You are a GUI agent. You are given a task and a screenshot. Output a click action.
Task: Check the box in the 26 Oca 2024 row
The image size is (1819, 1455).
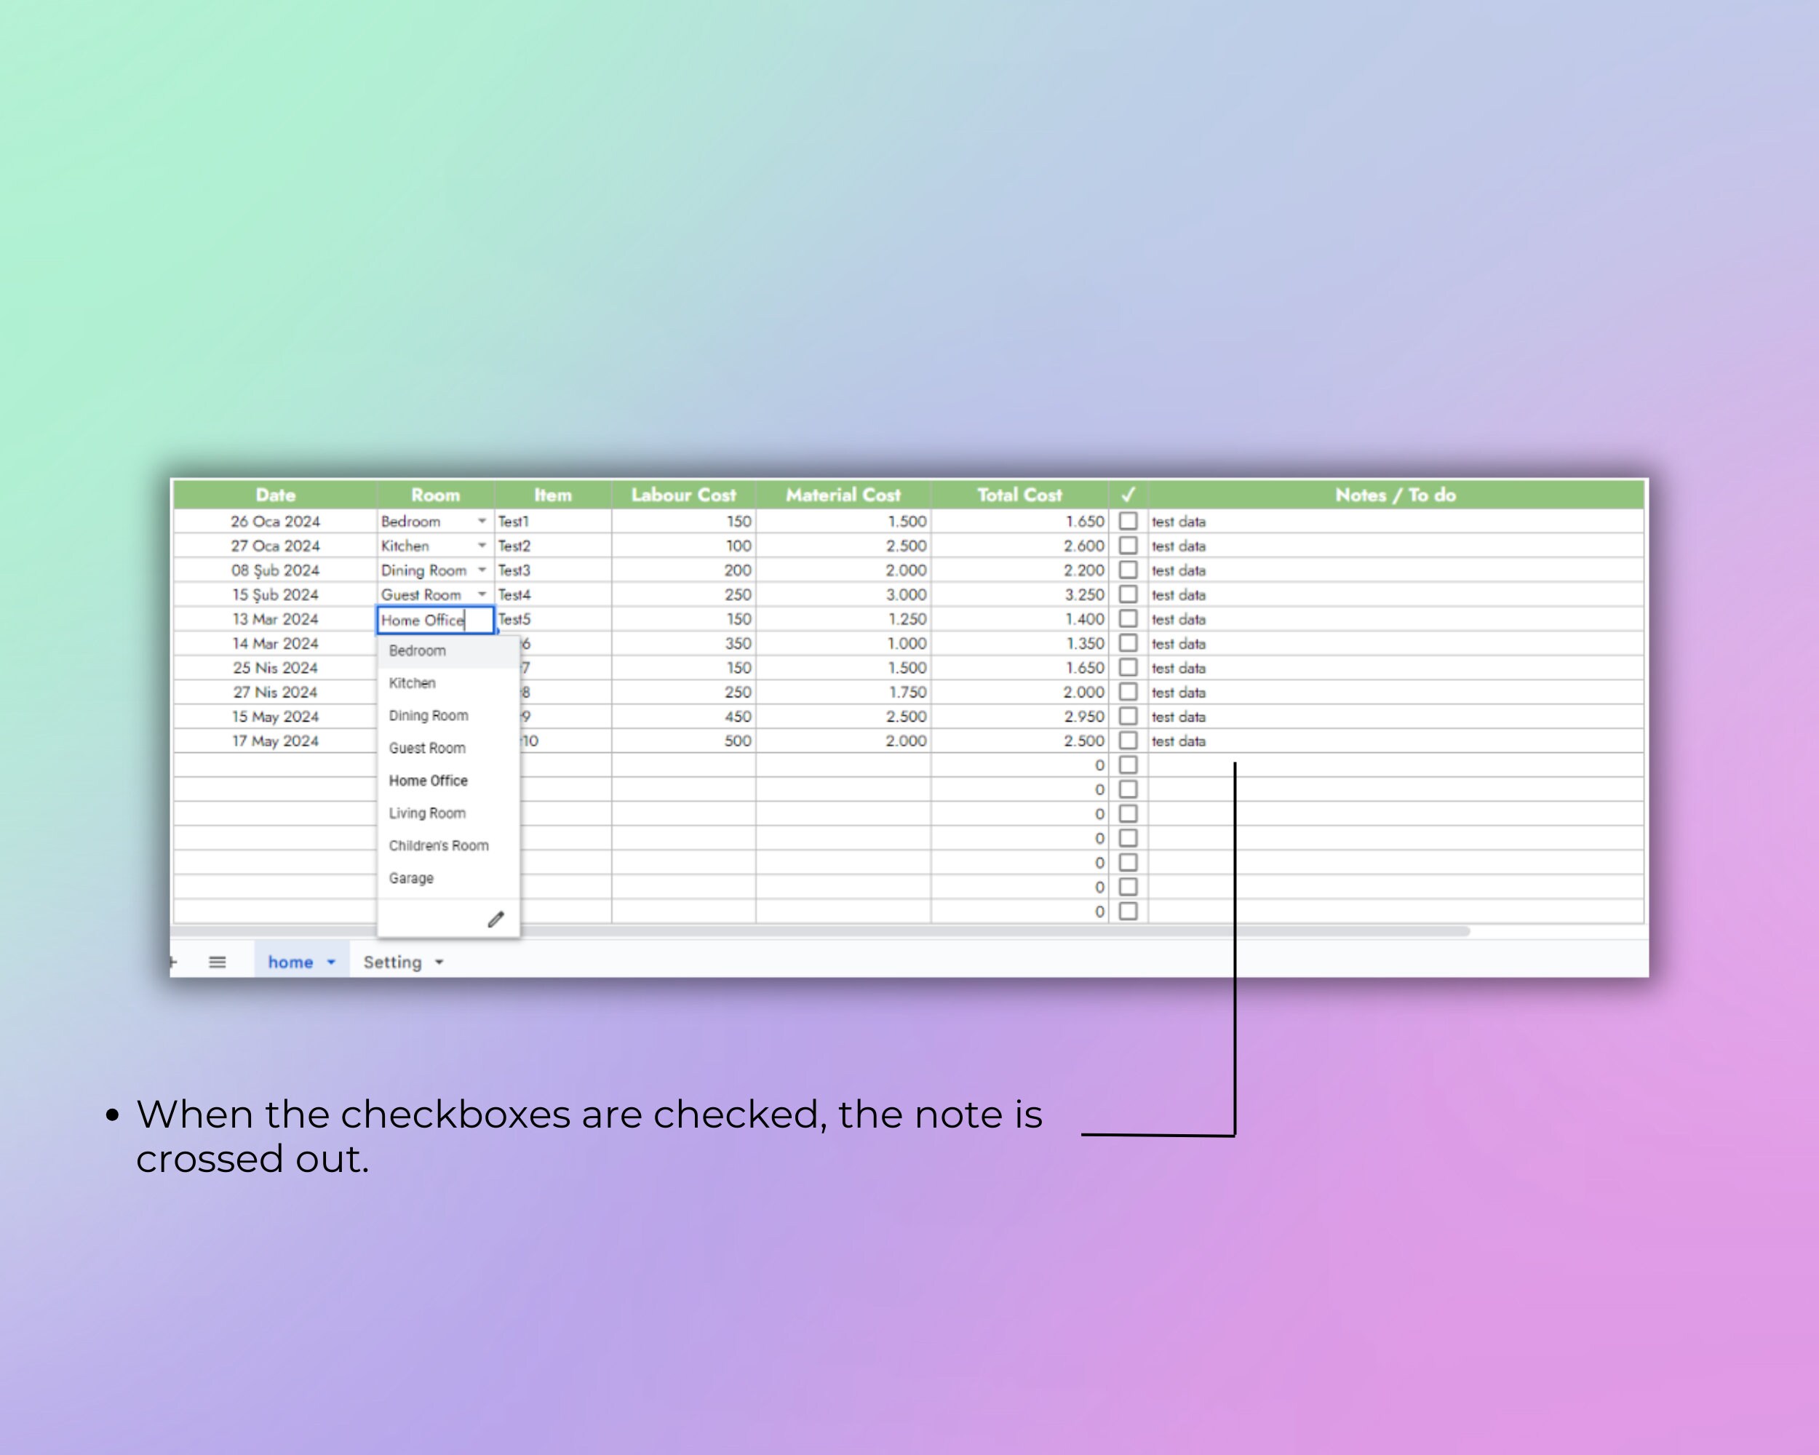(x=1128, y=522)
